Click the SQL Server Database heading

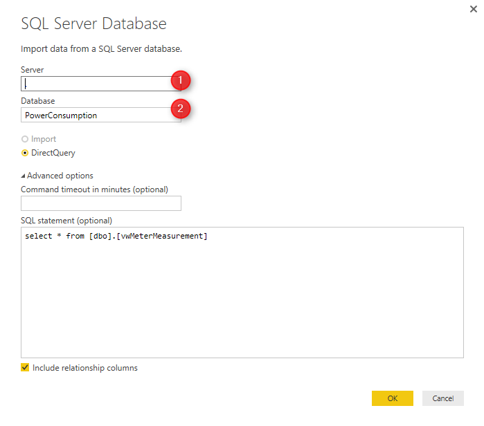click(94, 23)
